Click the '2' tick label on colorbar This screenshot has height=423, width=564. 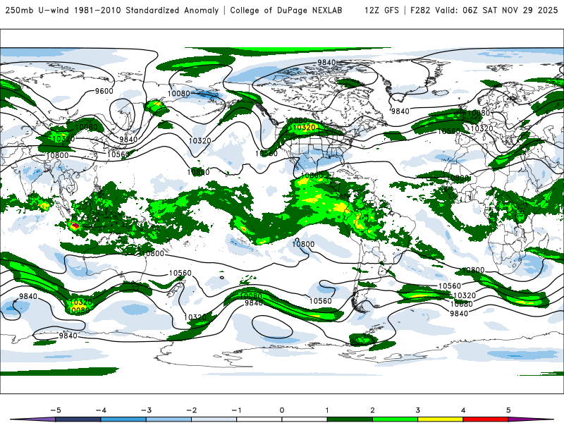click(372, 410)
